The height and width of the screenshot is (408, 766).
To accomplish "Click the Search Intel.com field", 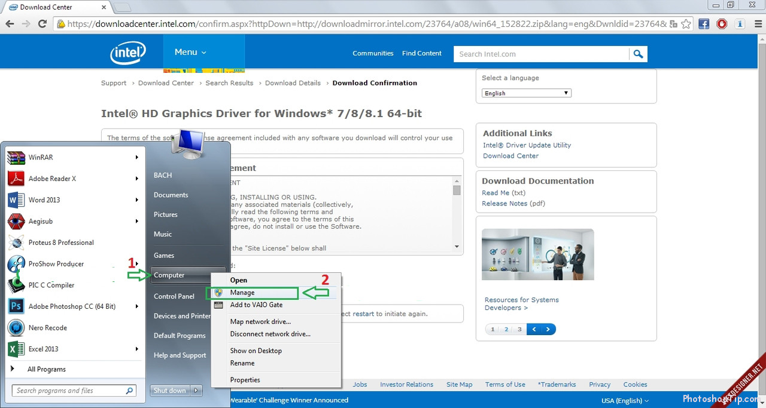I will (542, 54).
